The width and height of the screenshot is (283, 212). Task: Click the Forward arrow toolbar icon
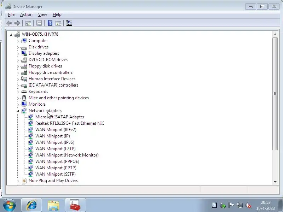tap(17, 23)
